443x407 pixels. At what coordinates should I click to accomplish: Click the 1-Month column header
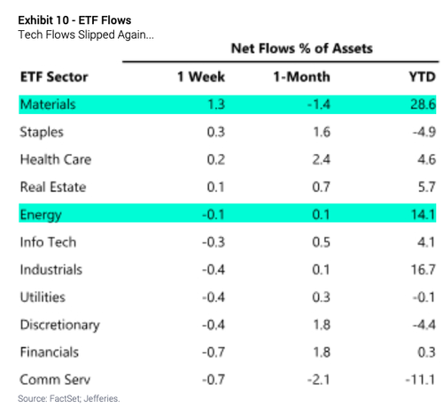click(301, 77)
